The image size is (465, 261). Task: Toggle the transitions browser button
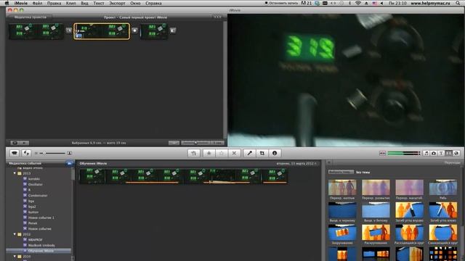[x=449, y=153]
